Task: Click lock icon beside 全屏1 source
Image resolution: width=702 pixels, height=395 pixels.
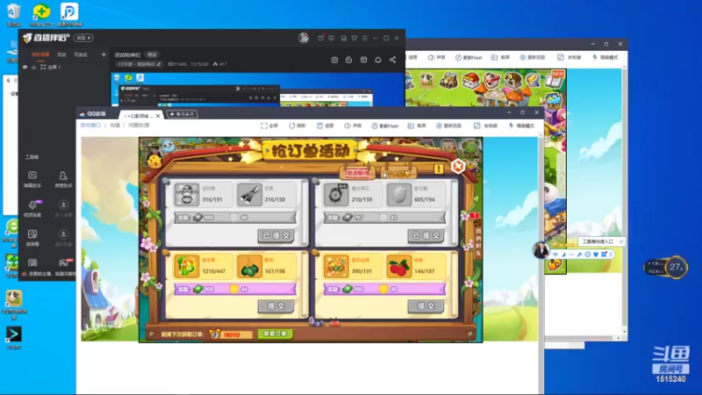Action: click(x=33, y=68)
